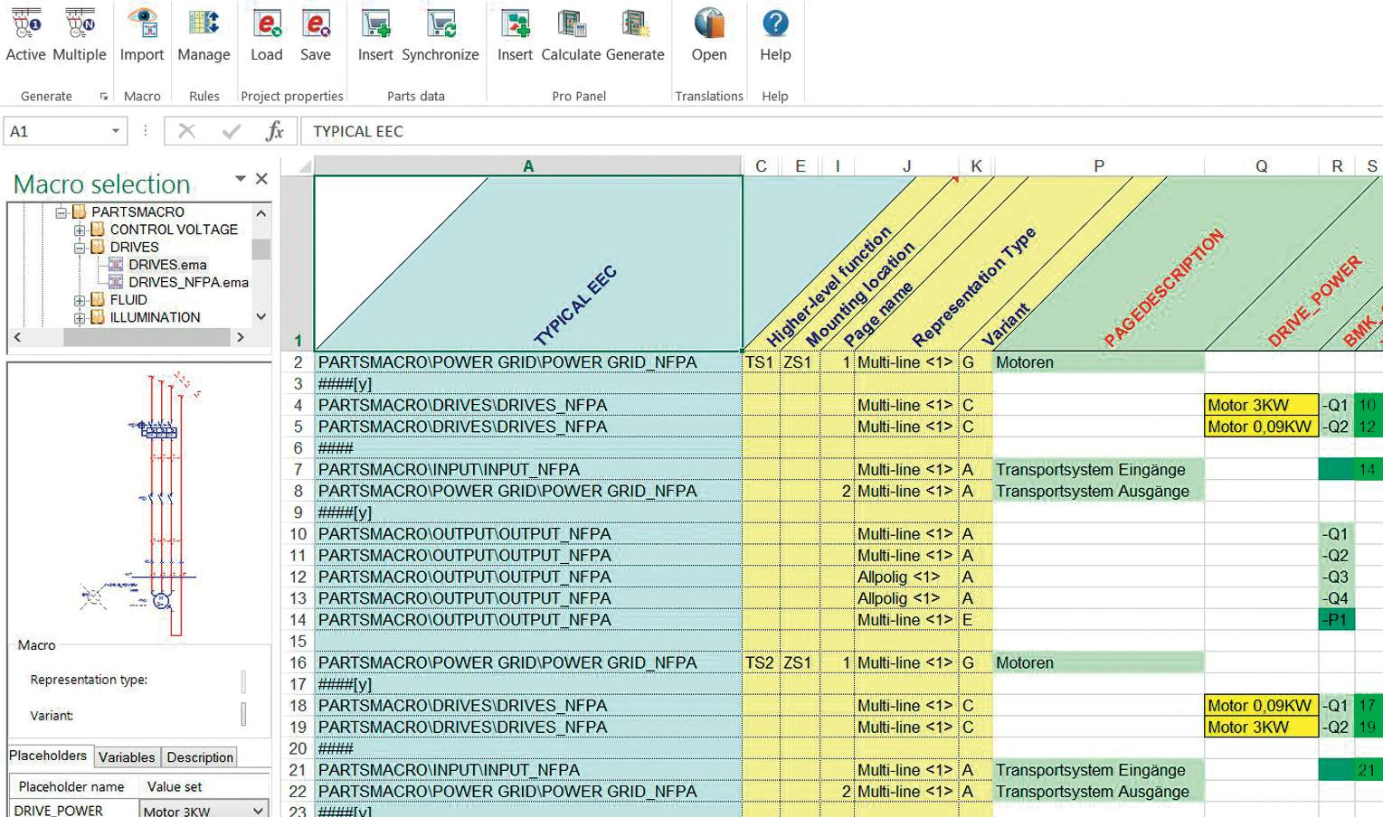
Task: Switch to the Variables tab
Action: coord(127,757)
